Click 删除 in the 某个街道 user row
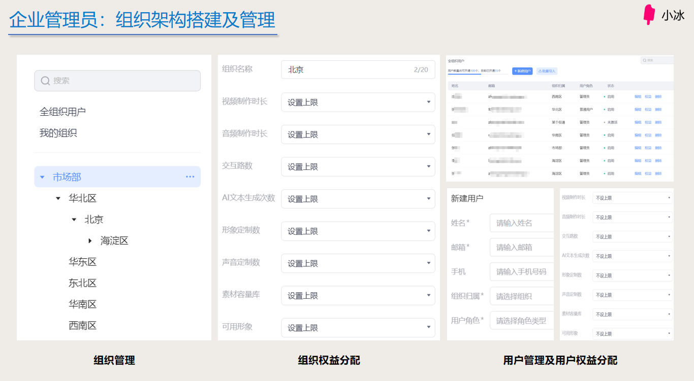This screenshot has height=381, width=694. pyautogui.click(x=658, y=122)
